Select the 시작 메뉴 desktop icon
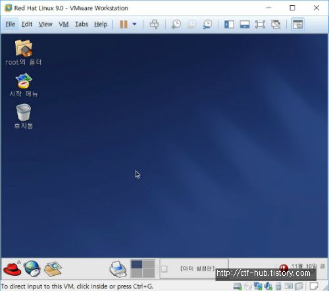 pyautogui.click(x=24, y=85)
